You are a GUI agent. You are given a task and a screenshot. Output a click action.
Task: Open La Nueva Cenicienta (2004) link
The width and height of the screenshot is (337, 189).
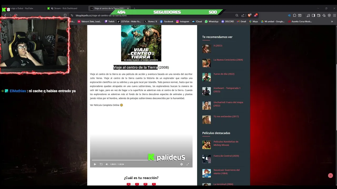tap(228, 60)
